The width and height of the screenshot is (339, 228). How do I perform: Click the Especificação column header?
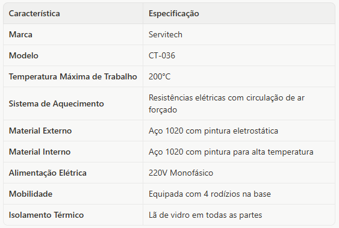coord(174,14)
